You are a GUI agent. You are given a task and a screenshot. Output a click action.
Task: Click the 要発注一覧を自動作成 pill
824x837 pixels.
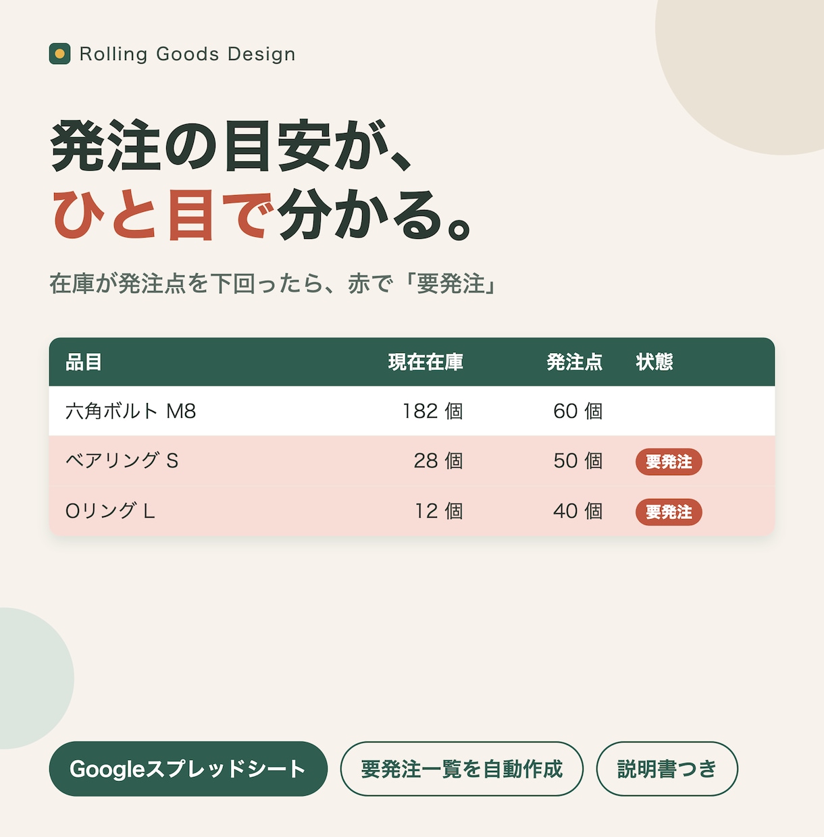(x=461, y=769)
